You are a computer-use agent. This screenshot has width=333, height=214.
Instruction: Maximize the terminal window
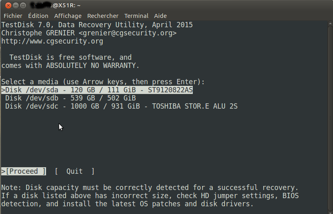click(x=23, y=6)
